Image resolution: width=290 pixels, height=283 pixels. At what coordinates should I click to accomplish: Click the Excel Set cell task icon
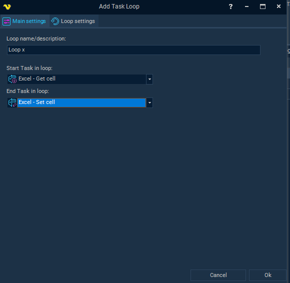pos(12,102)
